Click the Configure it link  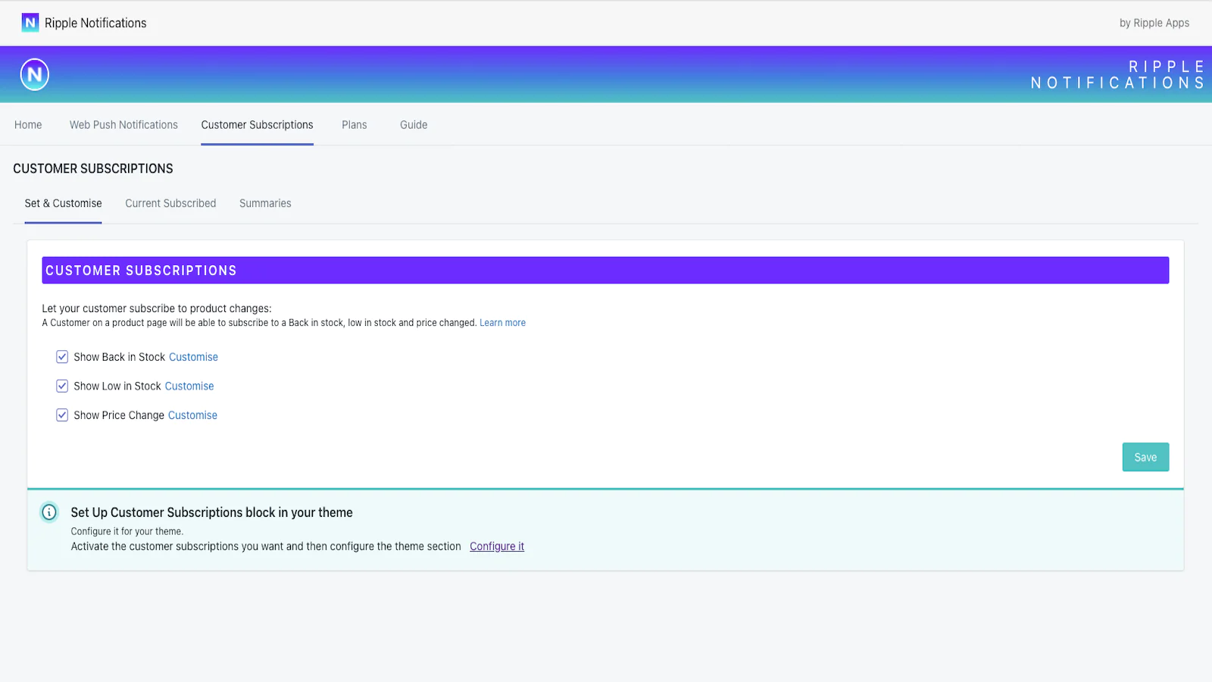point(497,546)
